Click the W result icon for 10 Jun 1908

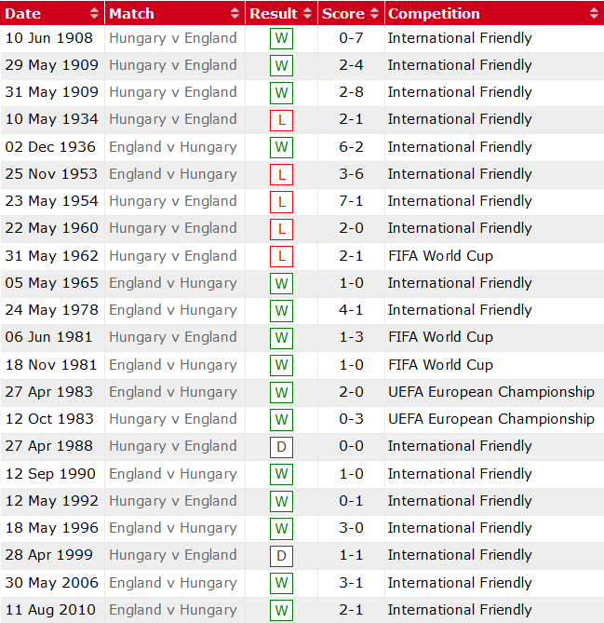point(281,39)
